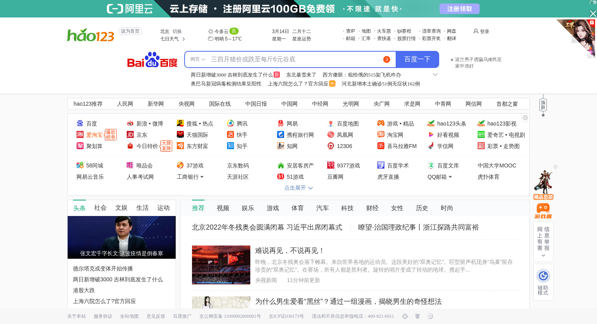Click the 波兰男子 side news snippet
The height and width of the screenshot is (324, 597).
point(478,63)
